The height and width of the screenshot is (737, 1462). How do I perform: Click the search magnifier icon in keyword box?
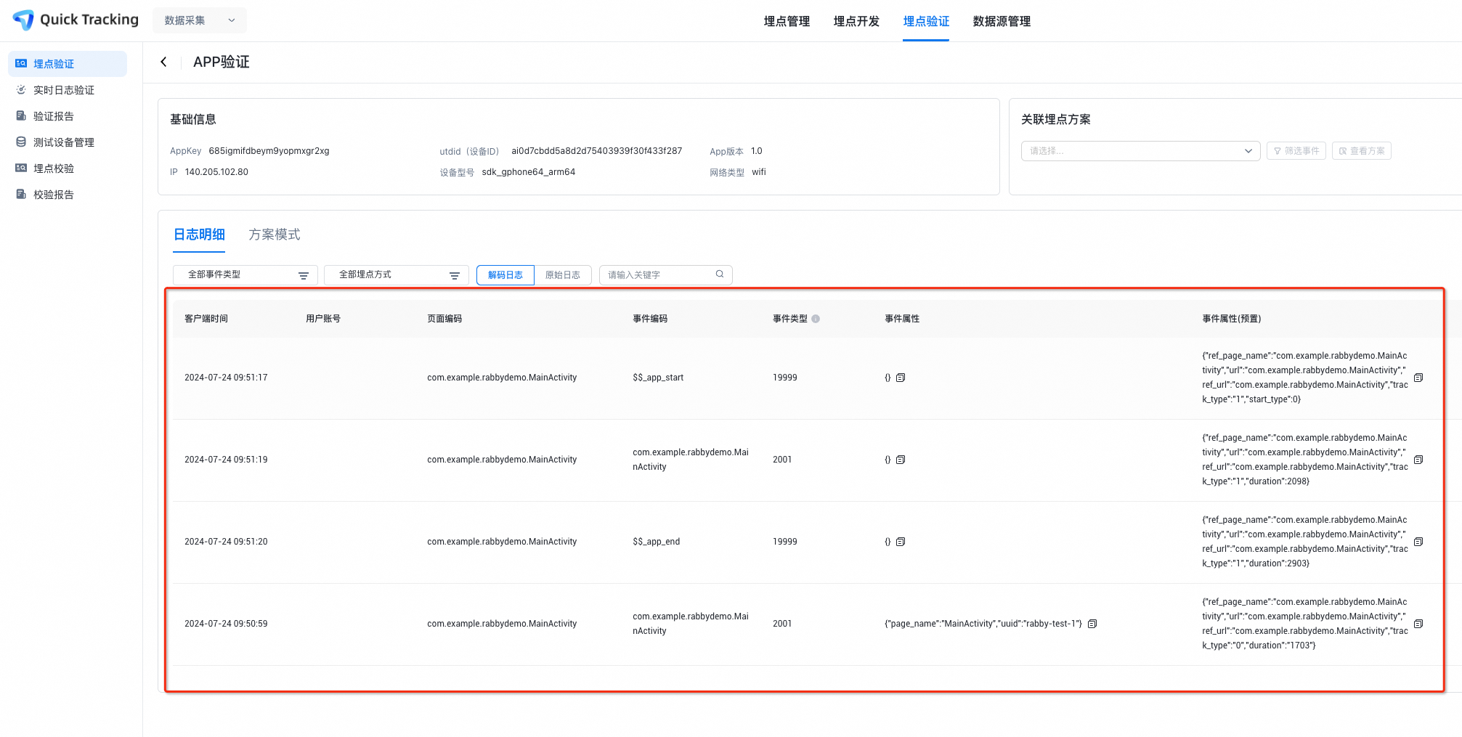click(x=720, y=274)
